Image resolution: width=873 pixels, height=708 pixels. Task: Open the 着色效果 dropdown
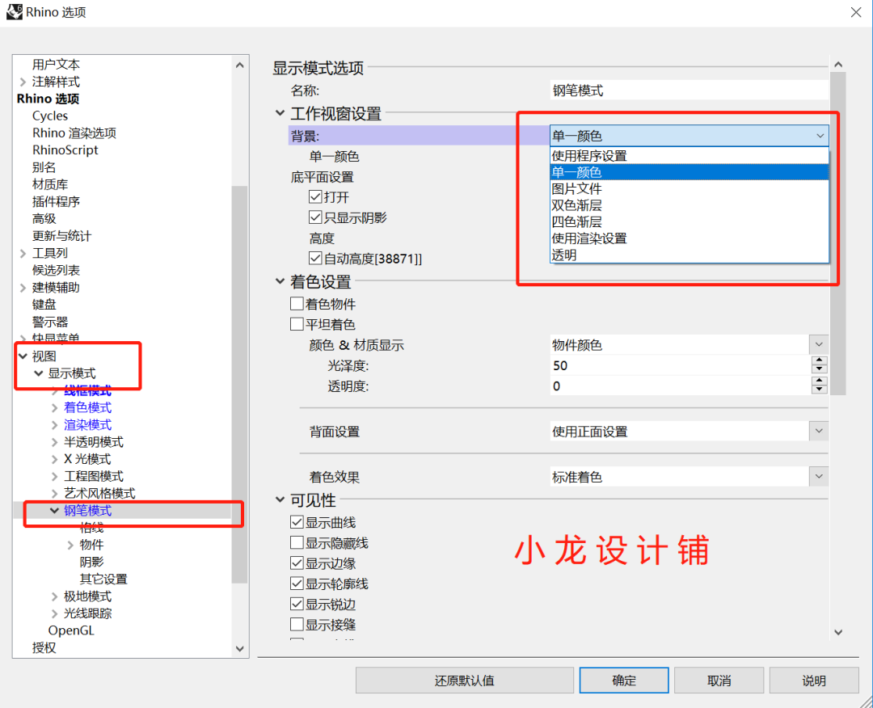coord(818,477)
